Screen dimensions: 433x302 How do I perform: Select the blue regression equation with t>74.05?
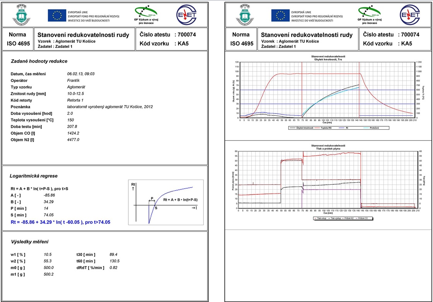coord(60,222)
